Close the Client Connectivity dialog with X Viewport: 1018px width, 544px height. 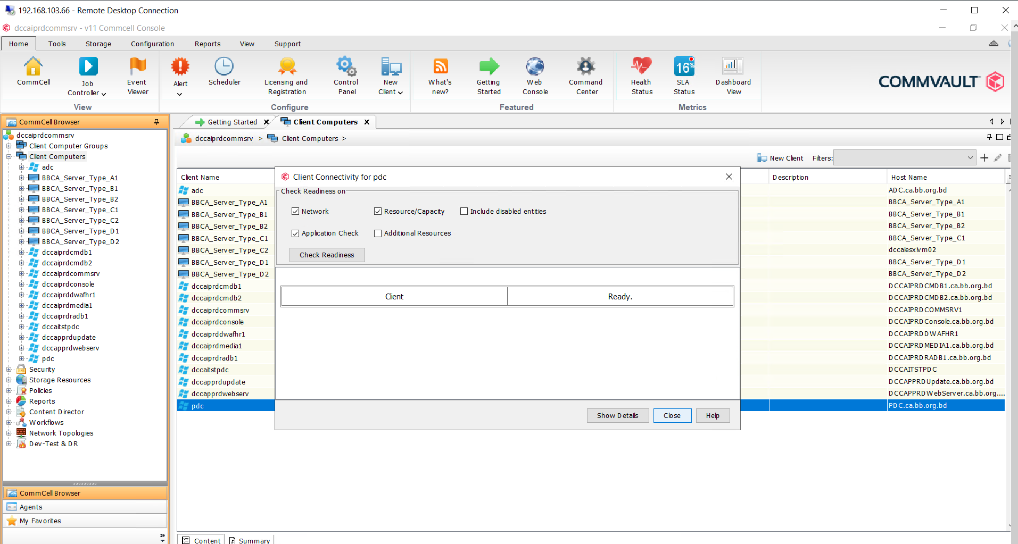729,177
